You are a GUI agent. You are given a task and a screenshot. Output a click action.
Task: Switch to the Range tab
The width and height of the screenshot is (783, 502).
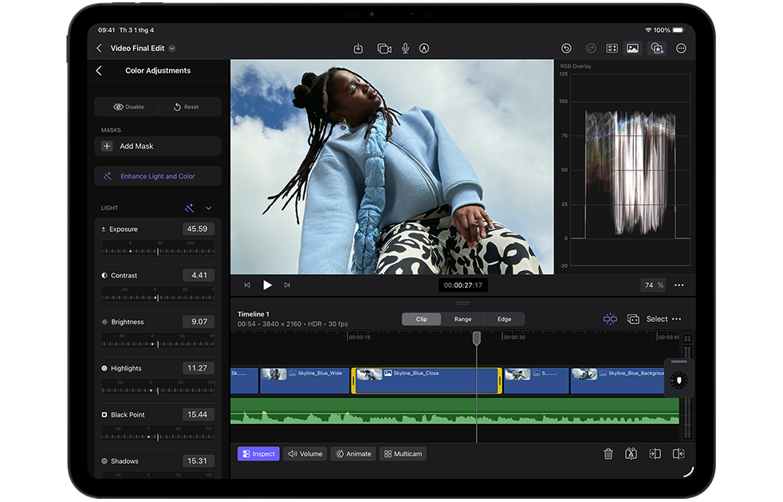pyautogui.click(x=462, y=319)
